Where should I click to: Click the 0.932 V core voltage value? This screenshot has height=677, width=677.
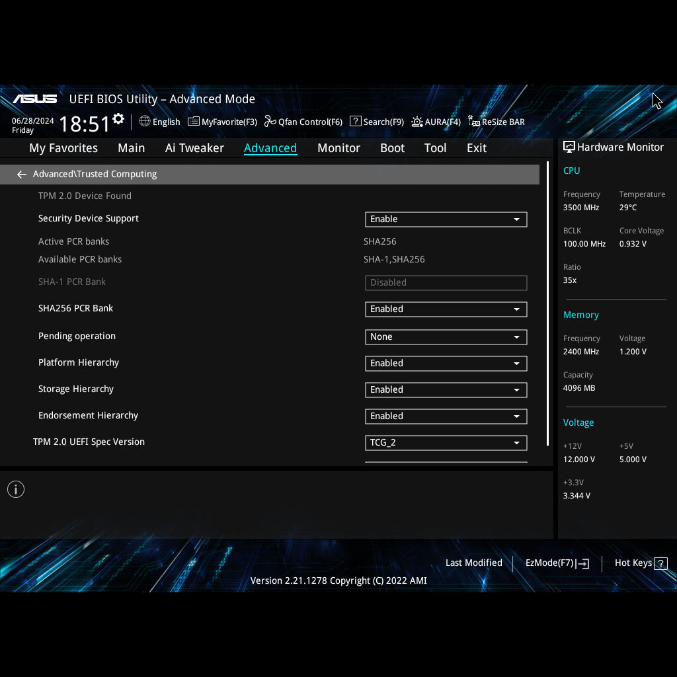[633, 244]
